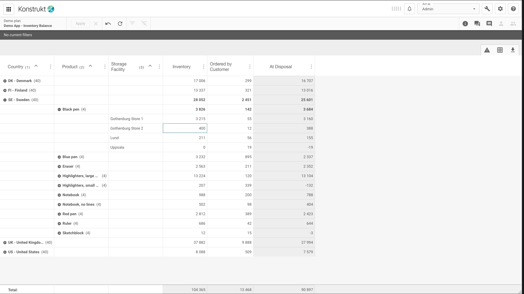
Task: Click the warning triangle above the grid
Action: click(x=487, y=50)
